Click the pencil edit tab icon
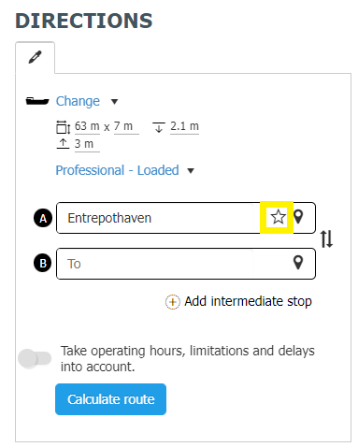The image size is (358, 447). pos(35,57)
